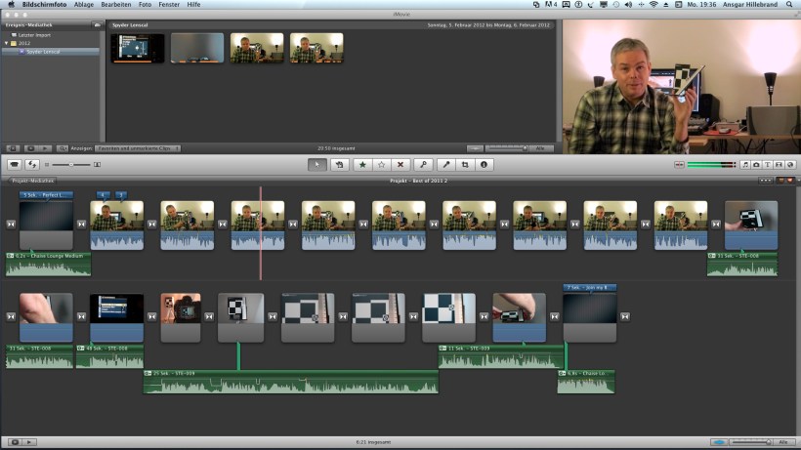The image size is (801, 450).
Task: Adjust the project thumbnail zoom slider at the bottom
Action: (751, 442)
